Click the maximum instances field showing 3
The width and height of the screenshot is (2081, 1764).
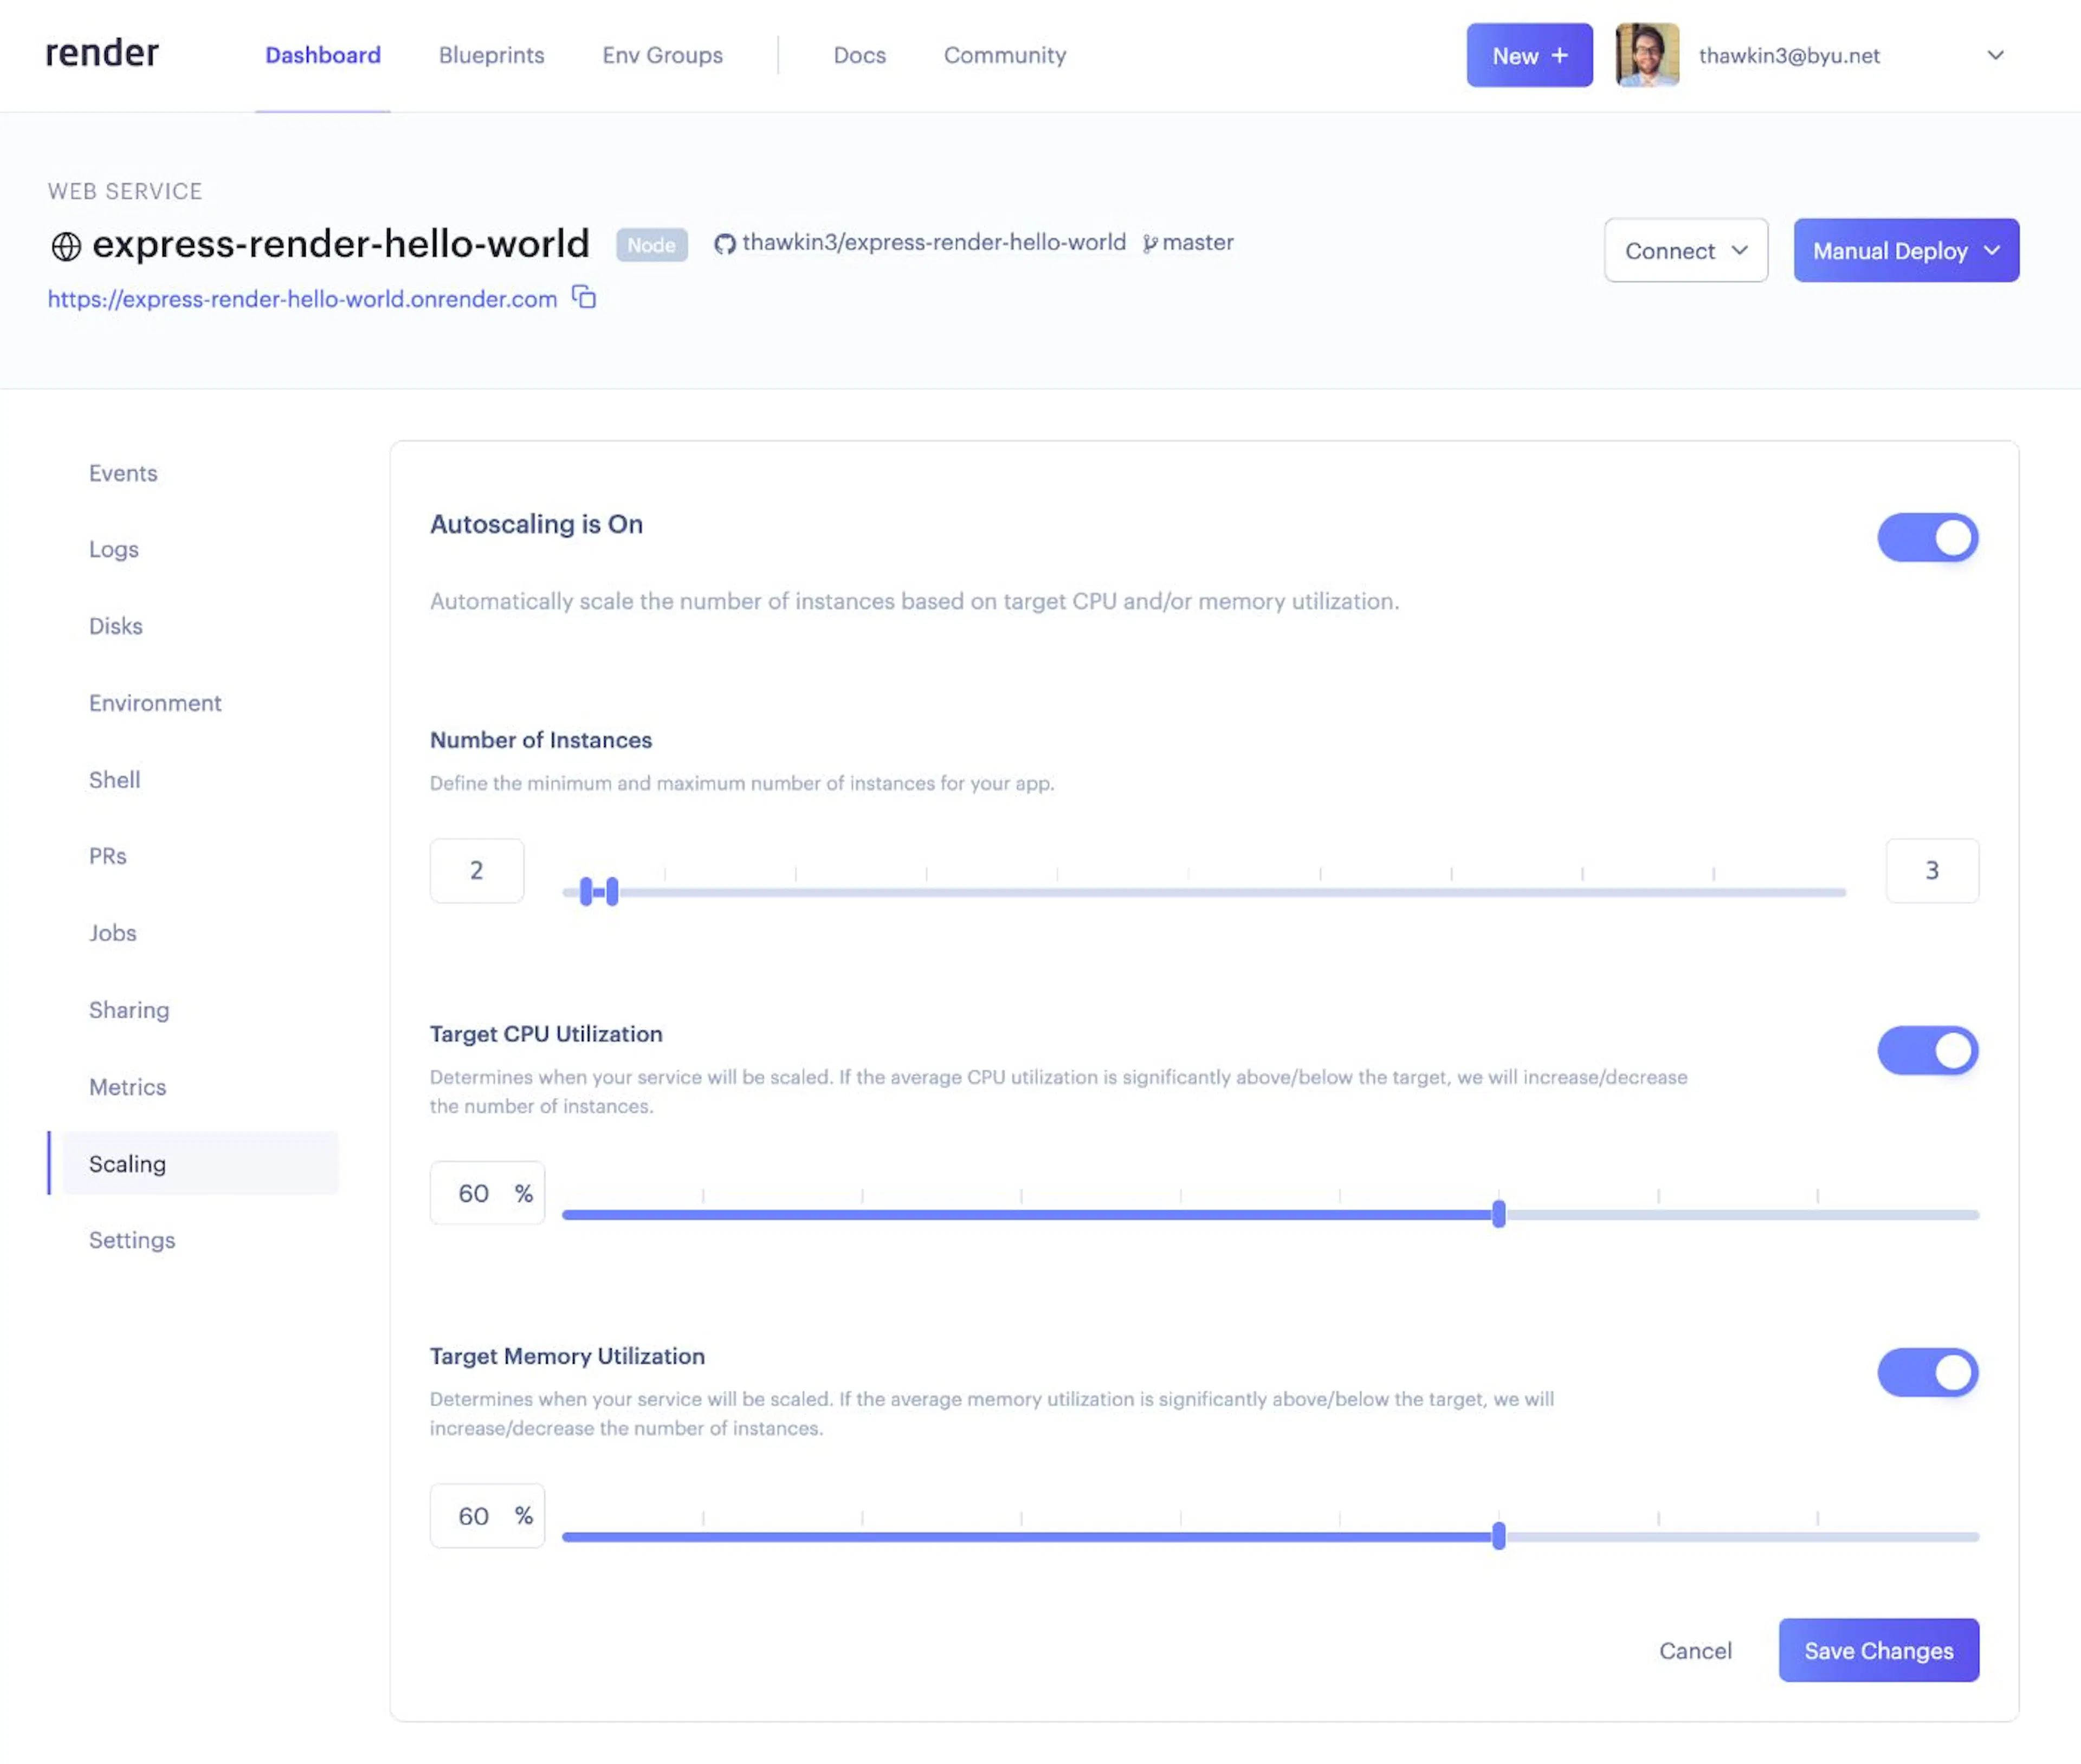coord(1932,870)
